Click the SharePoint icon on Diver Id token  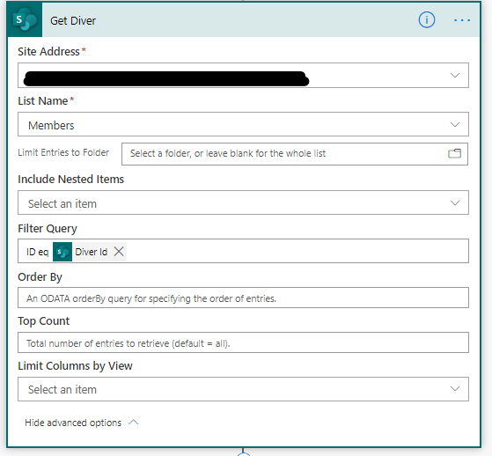coord(62,252)
